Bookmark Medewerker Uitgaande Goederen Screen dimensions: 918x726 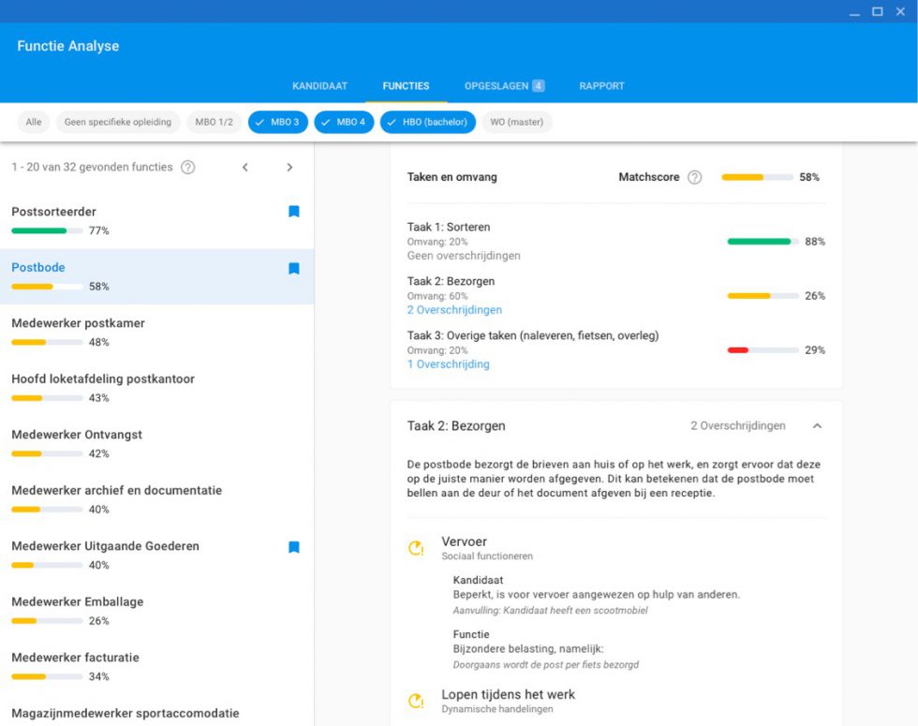click(x=294, y=546)
